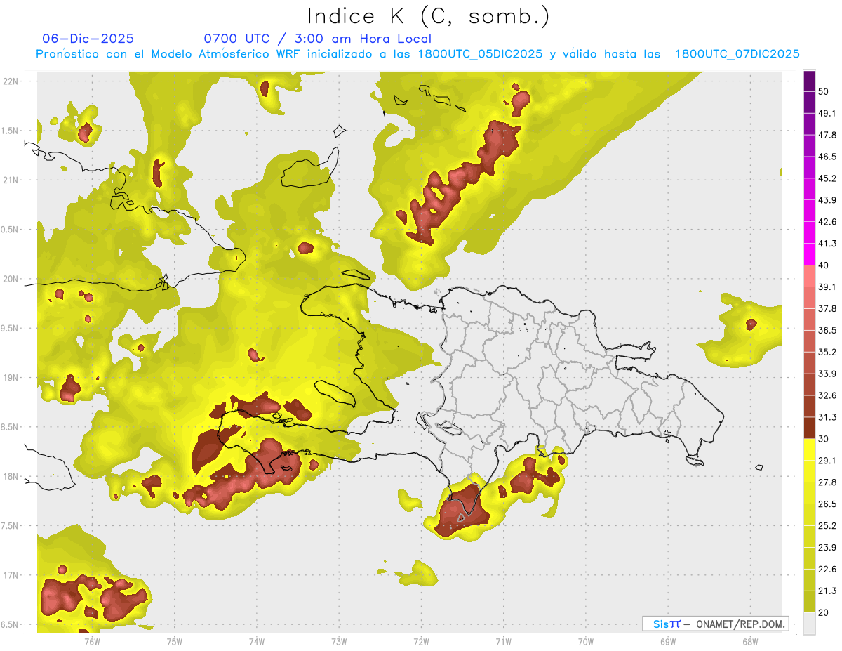The width and height of the screenshot is (842, 651).
Task: Click the color bar label "40"
Action: tap(824, 265)
